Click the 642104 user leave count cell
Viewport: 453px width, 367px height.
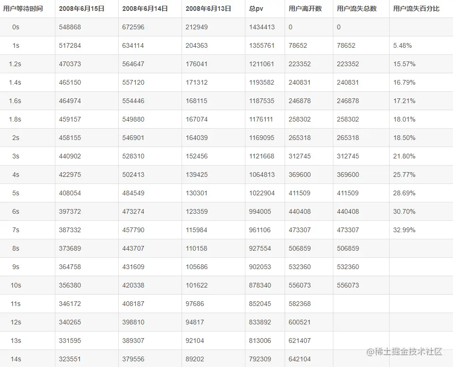[300, 359]
